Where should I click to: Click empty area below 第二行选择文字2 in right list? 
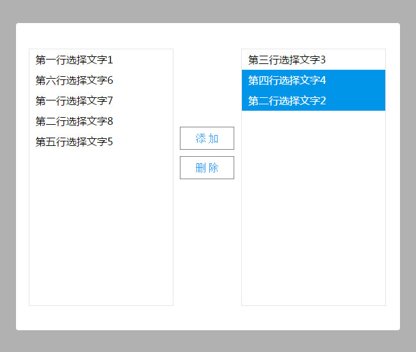[314, 205]
